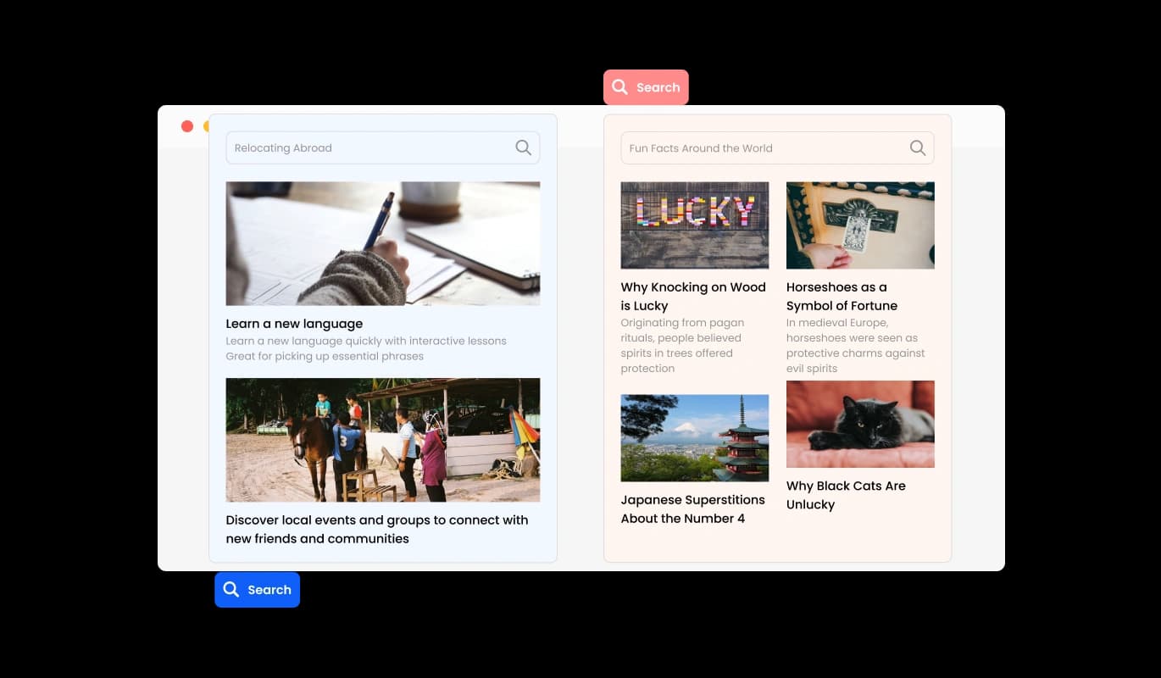This screenshot has height=678, width=1161.
Task: Open the 'Why Knocking on Wood is Lucky' article
Action: click(692, 296)
